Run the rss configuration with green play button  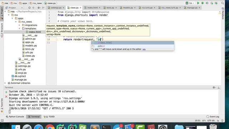(198, 3)
